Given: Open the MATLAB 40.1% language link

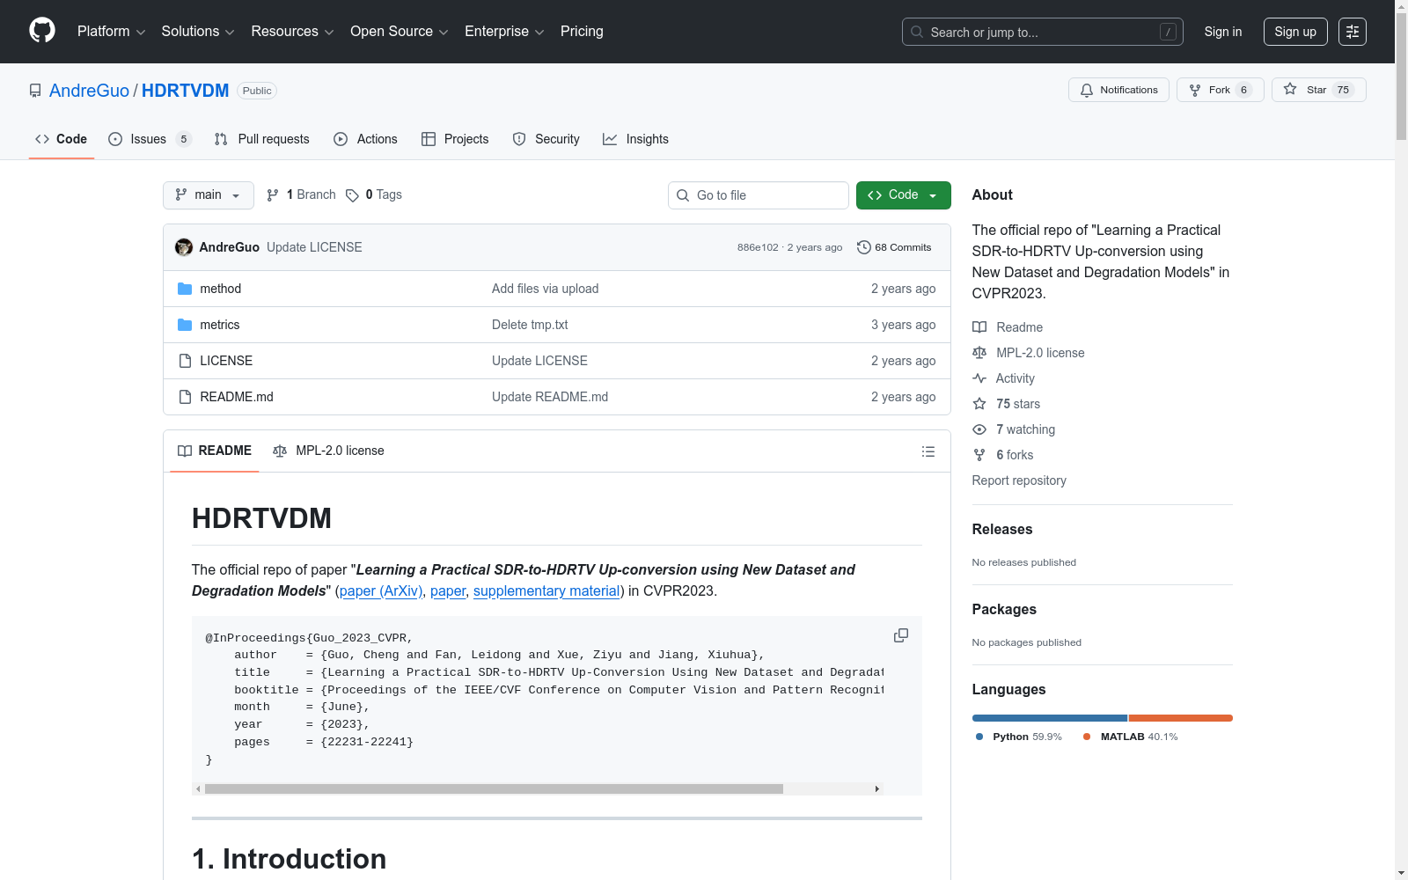Looking at the screenshot, I should 1131,737.
